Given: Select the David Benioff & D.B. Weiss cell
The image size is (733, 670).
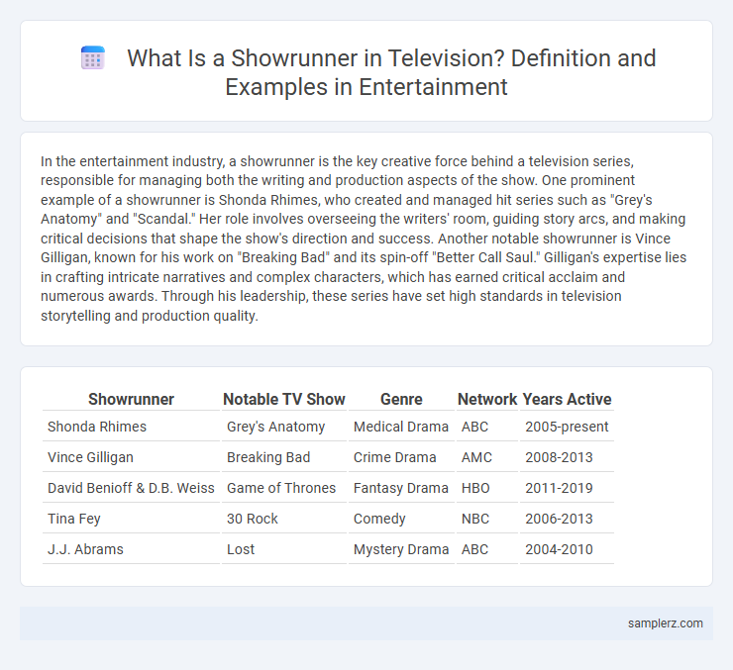Looking at the screenshot, I should [131, 488].
